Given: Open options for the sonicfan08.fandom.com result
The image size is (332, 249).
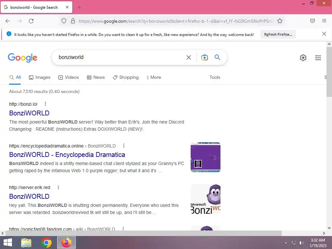Looking at the screenshot, I should (x=123, y=229).
